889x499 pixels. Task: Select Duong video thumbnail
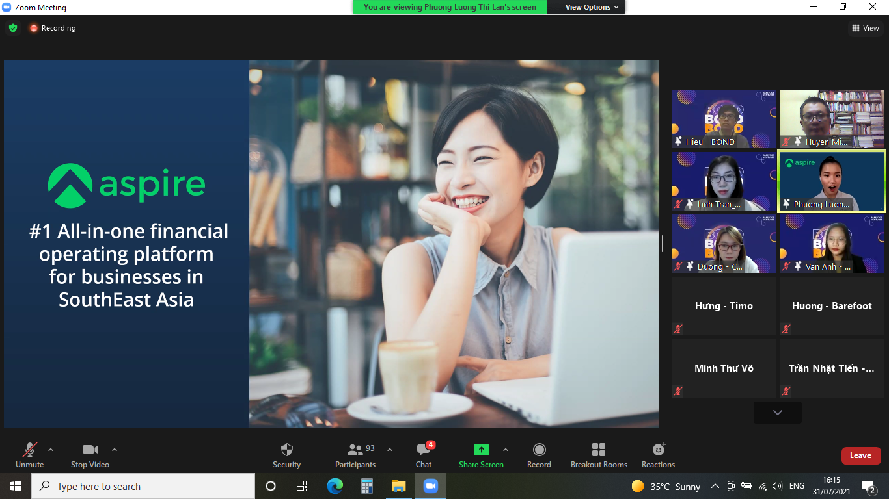coord(724,244)
